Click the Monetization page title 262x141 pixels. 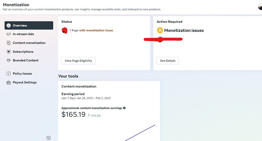16,5
